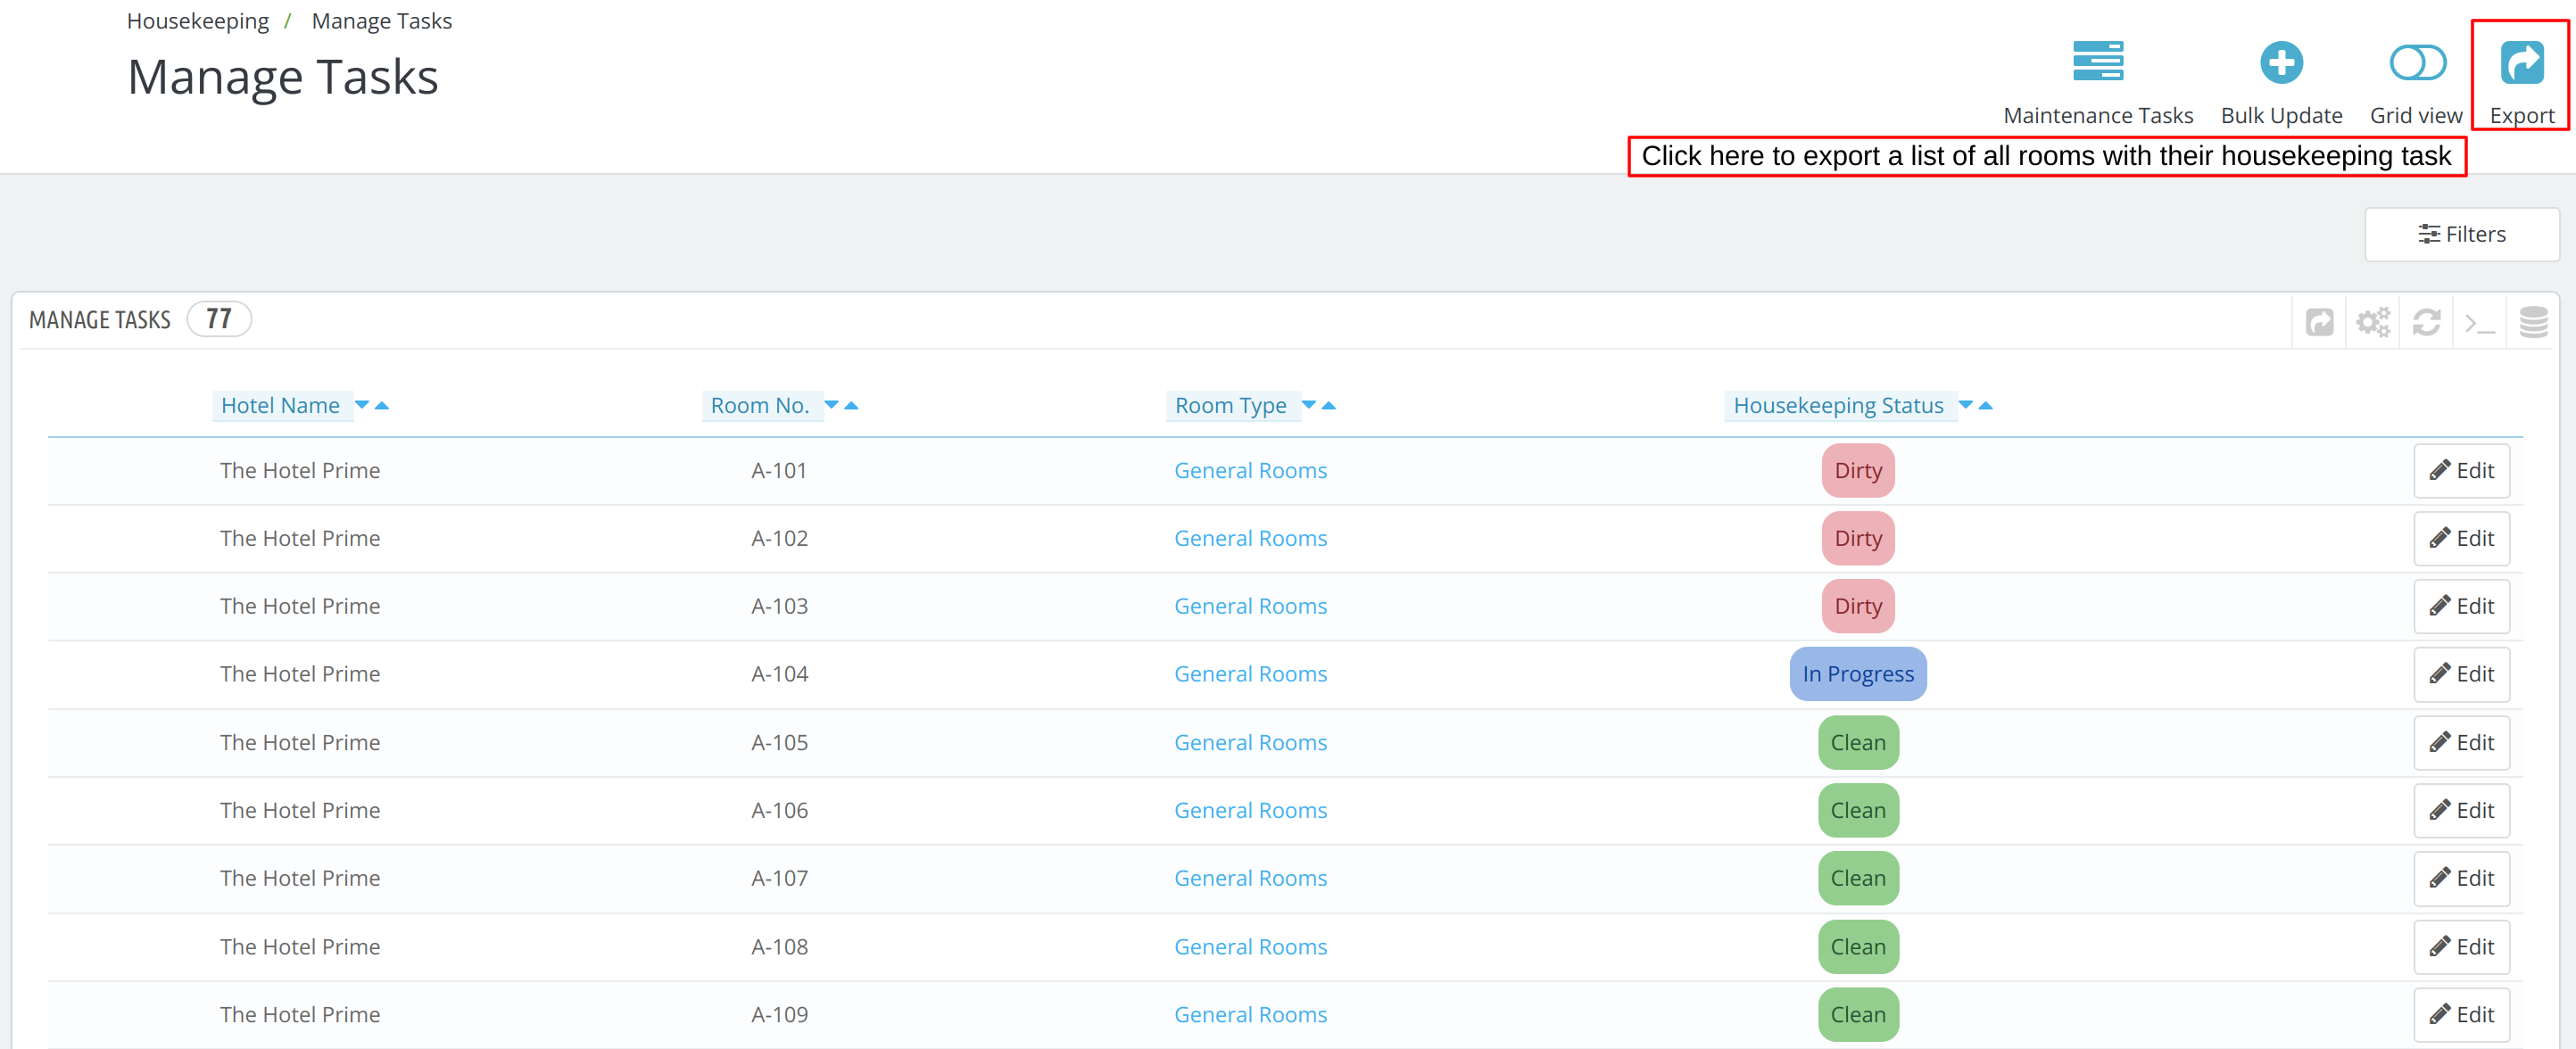
Task: Click the Clean status badge for A-109
Action: (x=1858, y=1014)
